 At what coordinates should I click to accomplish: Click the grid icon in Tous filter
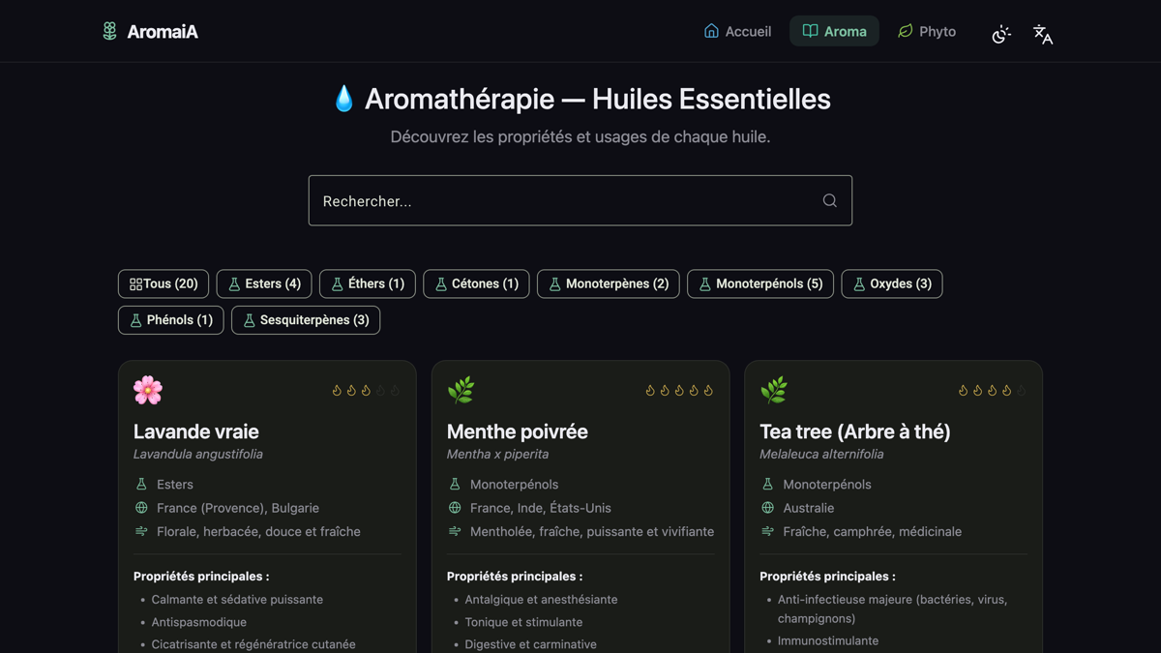[x=135, y=284]
